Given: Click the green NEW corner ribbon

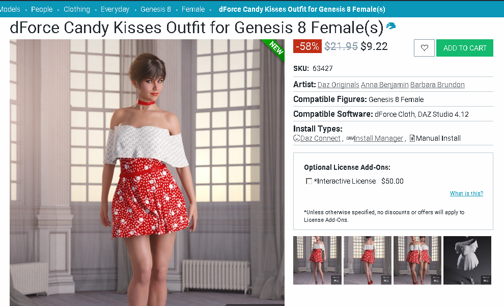Looking at the screenshot, I should pyautogui.click(x=274, y=49).
